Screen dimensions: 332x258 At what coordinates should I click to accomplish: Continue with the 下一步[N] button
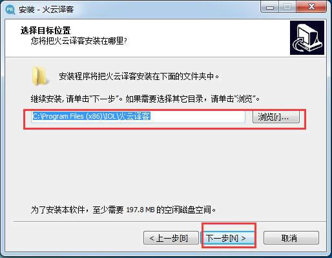(227, 238)
